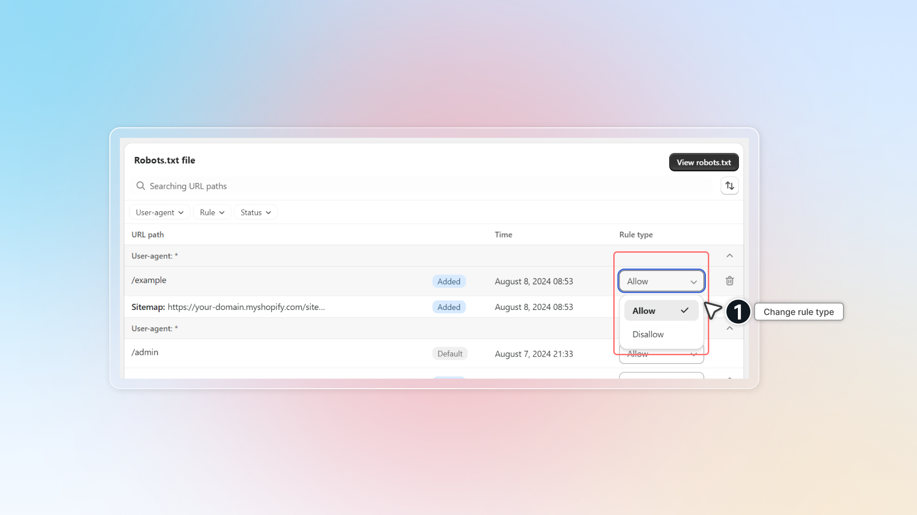The width and height of the screenshot is (917, 515).
Task: Click the /admin URL path entry
Action: [x=145, y=352]
